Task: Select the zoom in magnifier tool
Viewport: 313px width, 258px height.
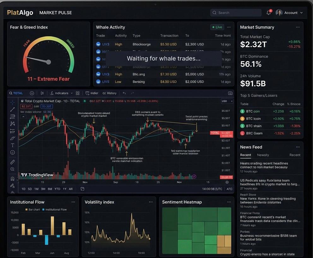Action: pos(12,169)
